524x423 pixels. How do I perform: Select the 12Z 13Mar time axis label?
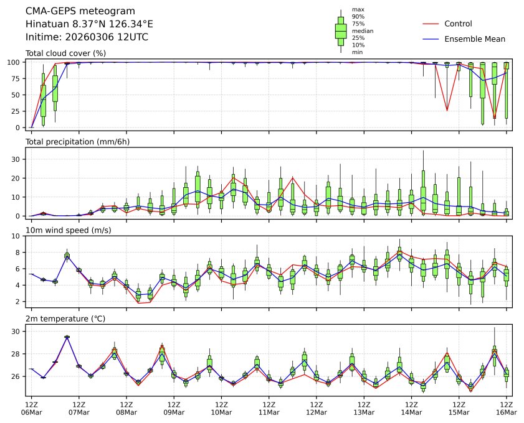[x=363, y=407]
